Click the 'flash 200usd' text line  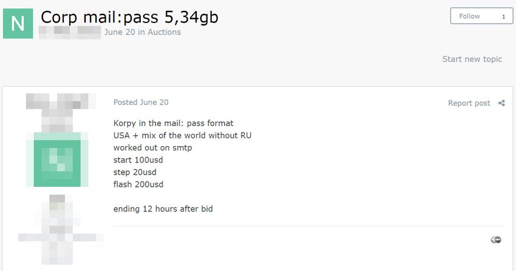(x=138, y=184)
